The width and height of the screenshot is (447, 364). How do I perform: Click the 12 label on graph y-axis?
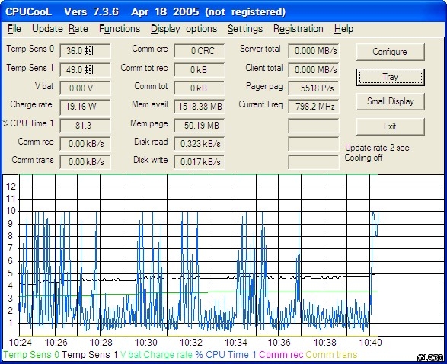[x=11, y=187]
